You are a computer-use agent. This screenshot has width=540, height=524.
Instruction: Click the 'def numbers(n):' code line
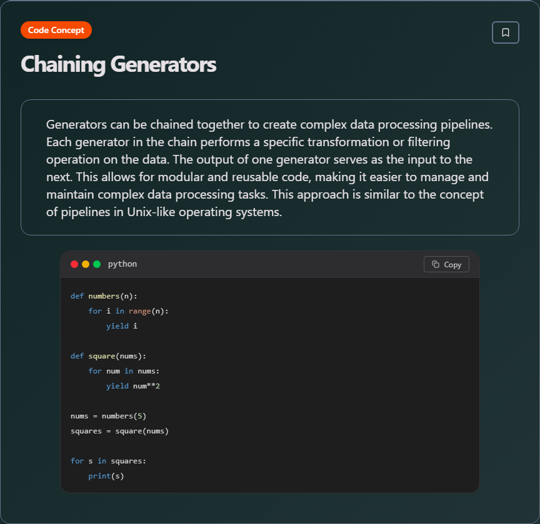pos(104,296)
